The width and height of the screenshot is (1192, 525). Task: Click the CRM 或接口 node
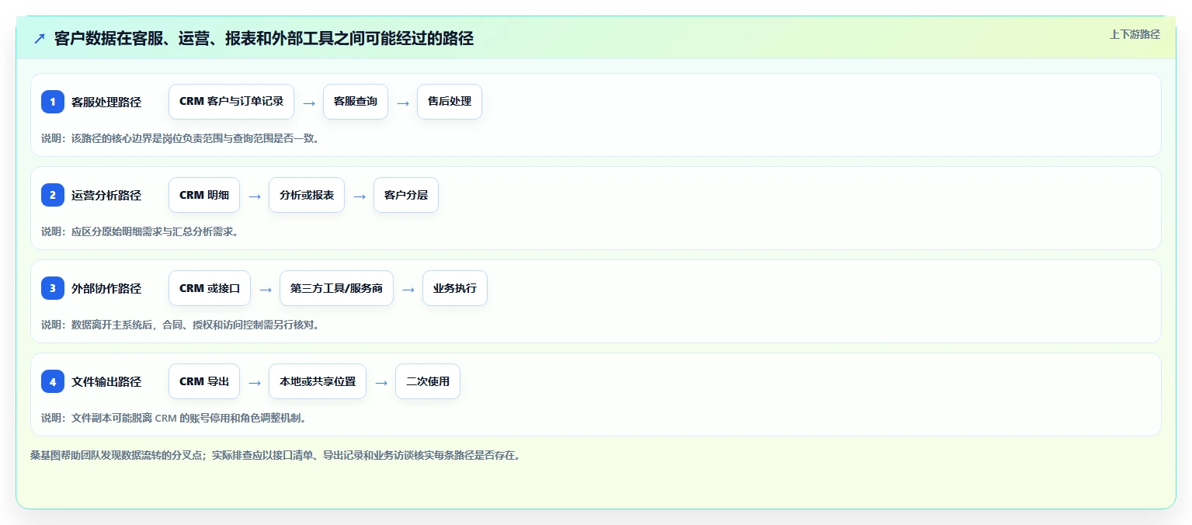pos(210,288)
